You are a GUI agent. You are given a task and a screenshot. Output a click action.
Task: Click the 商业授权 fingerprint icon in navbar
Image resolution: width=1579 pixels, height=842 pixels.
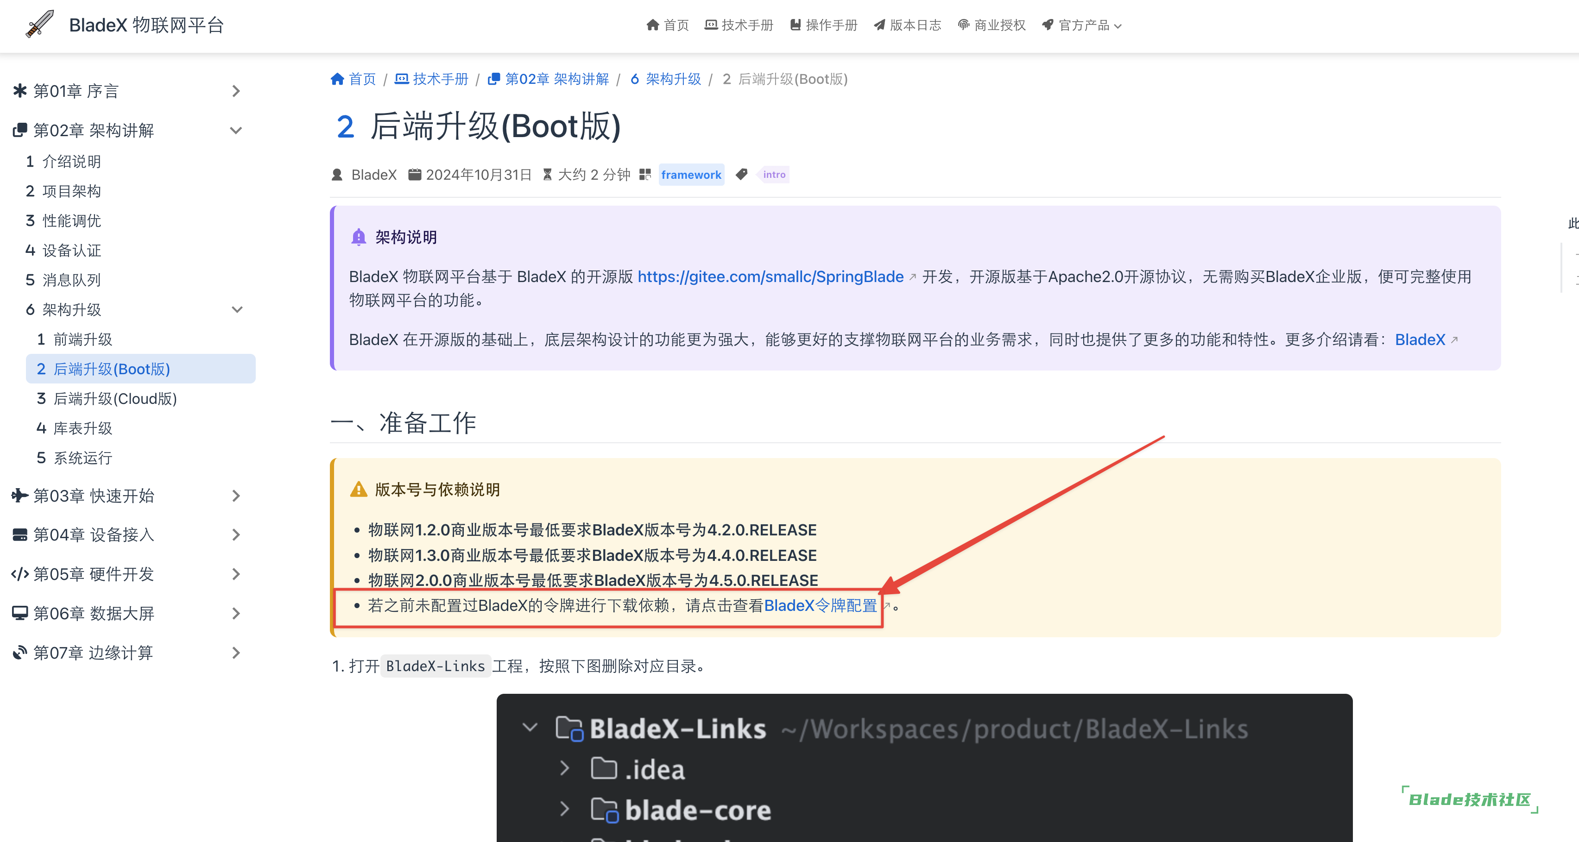click(x=964, y=25)
